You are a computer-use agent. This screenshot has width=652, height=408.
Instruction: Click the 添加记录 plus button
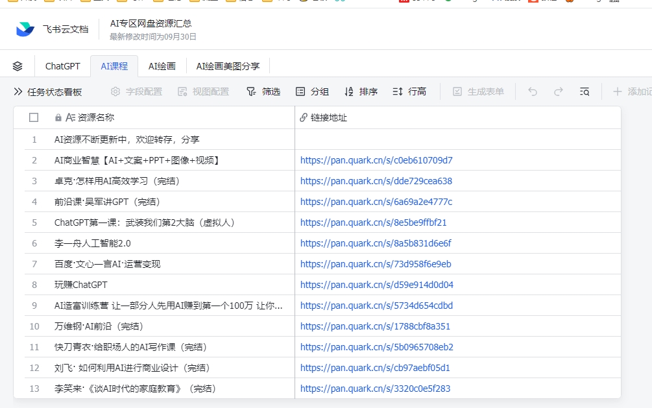[632, 91]
